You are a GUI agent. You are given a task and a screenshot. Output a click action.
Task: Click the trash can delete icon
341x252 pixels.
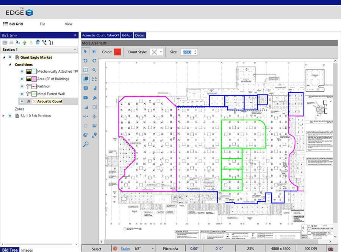(x=38, y=42)
